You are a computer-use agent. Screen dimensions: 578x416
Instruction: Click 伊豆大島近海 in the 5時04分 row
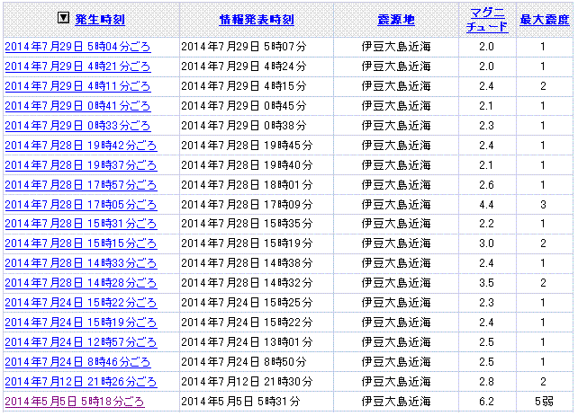[x=396, y=47]
